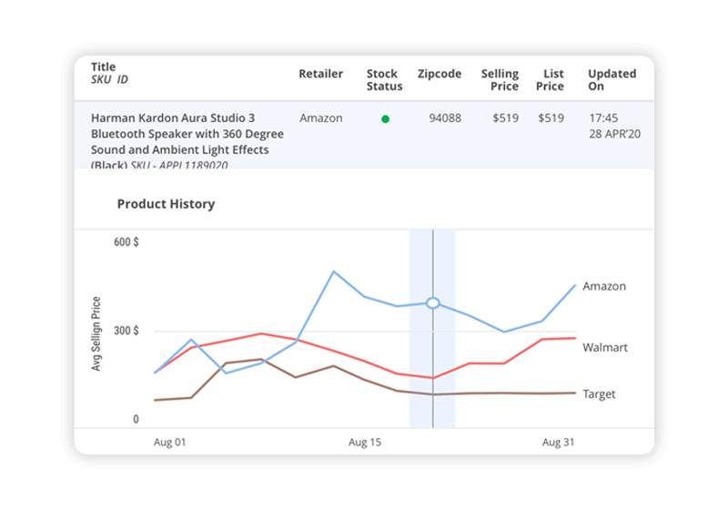Click the SKU ID subheader
The width and height of the screenshot is (728, 510).
click(x=109, y=79)
